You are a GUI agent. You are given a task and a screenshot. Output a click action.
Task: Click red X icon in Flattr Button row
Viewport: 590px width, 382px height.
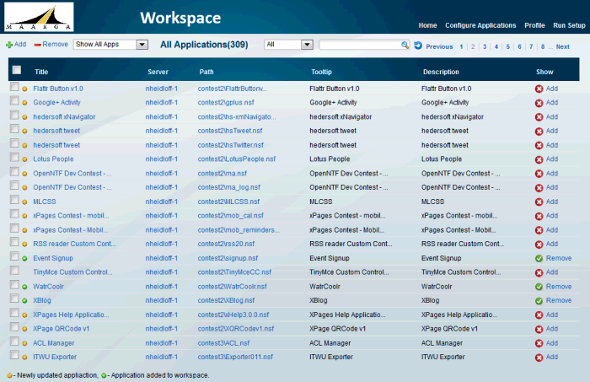point(539,89)
